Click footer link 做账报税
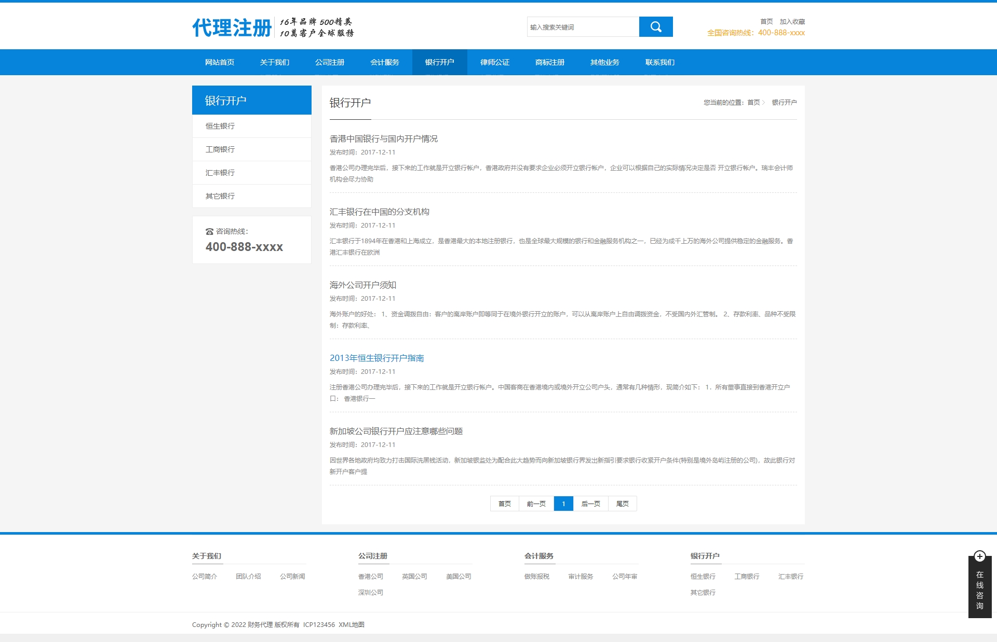 (537, 577)
